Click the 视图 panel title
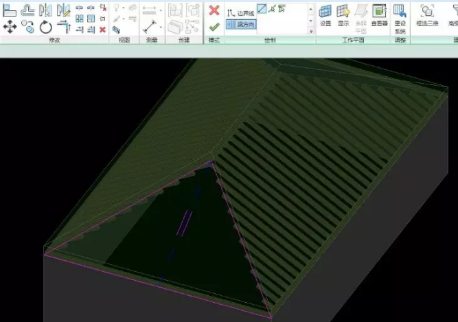This screenshot has width=458, height=322. pos(124,40)
